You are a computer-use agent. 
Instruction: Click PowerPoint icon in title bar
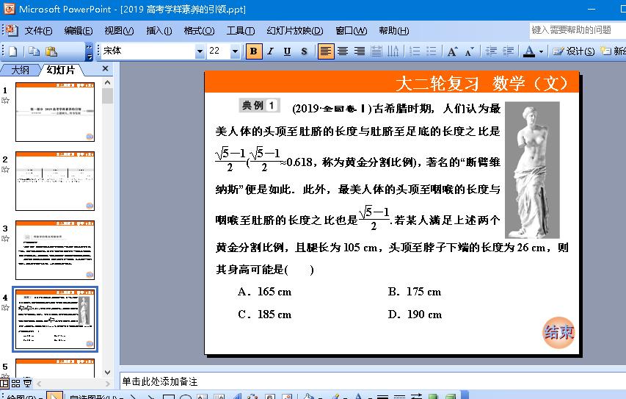[9, 9]
